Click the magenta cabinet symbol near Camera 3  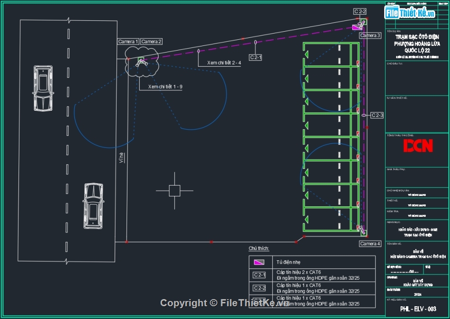357,27
